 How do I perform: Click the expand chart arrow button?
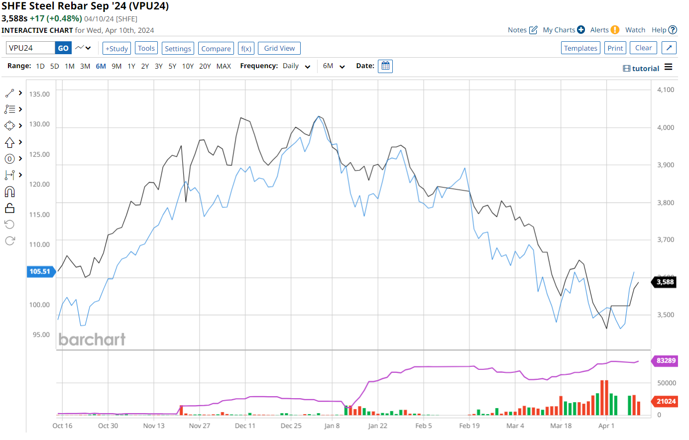point(669,48)
